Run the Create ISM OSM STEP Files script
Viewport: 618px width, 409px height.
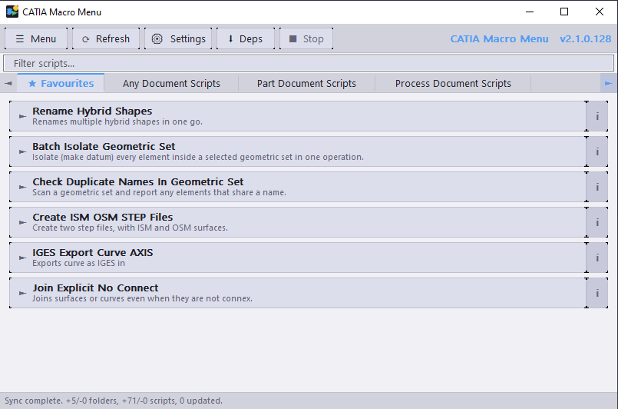(298, 222)
